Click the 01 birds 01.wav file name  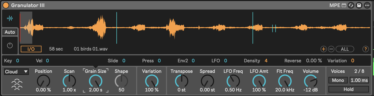[91, 49]
